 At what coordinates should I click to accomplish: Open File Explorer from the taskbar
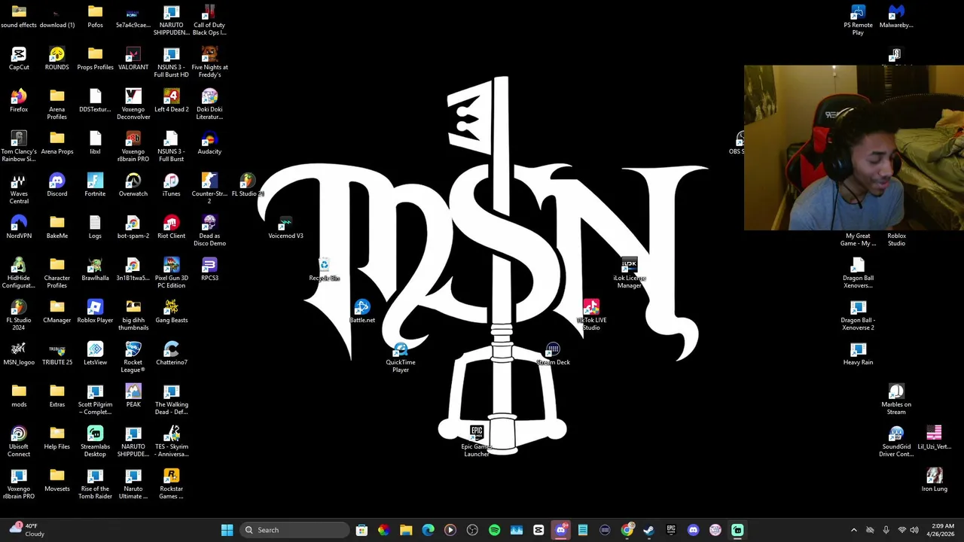[406, 530]
